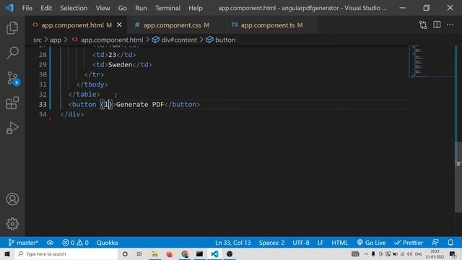This screenshot has width=462, height=260.
Task: Click line number 28 in gutter
Action: (x=43, y=55)
